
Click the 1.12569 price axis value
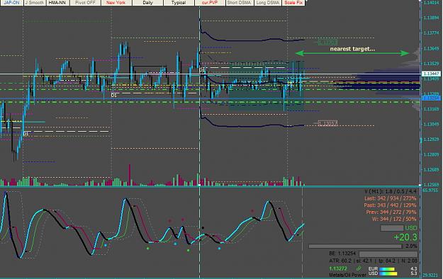click(432, 185)
